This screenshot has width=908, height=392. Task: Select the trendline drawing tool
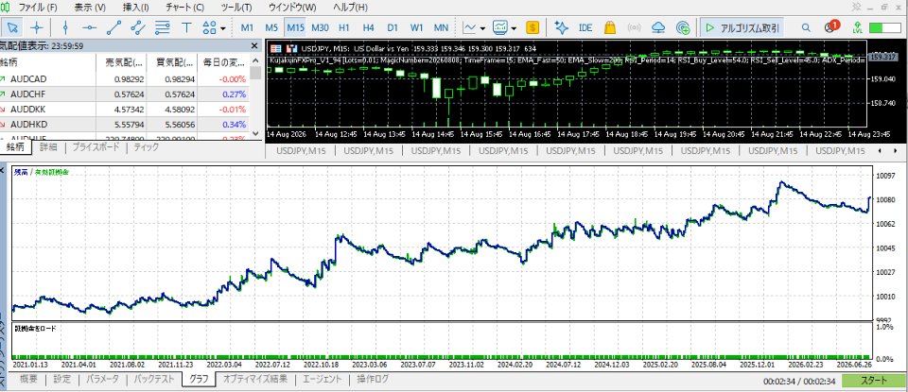(x=113, y=27)
